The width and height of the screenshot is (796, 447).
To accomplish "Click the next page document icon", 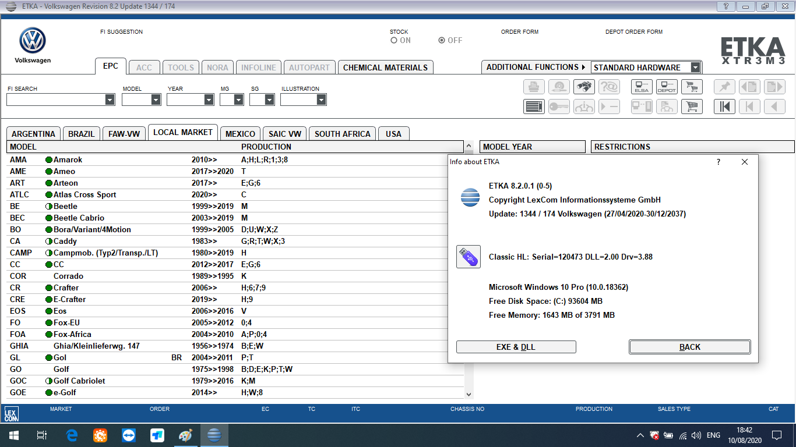I will tap(774, 87).
